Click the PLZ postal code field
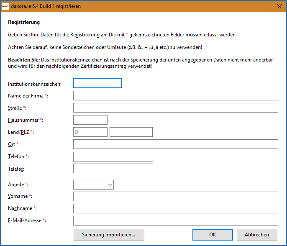The height and width of the screenshot is (246, 287). [131, 132]
